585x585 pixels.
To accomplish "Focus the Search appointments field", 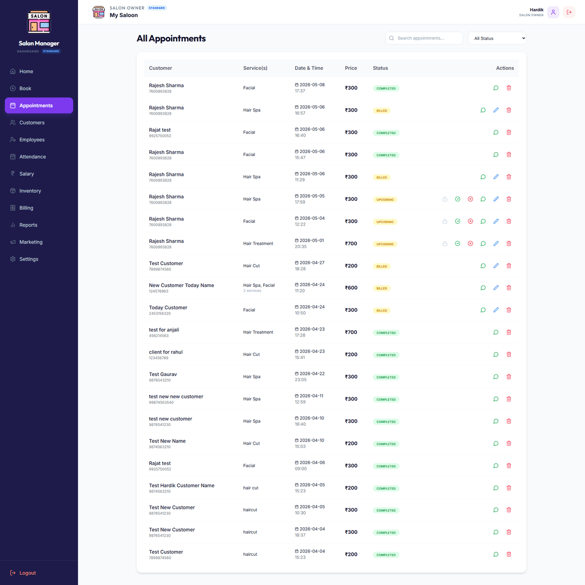I will coord(424,38).
